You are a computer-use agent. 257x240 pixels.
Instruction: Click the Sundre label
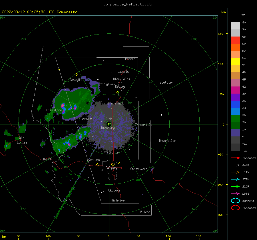click(x=87, y=118)
